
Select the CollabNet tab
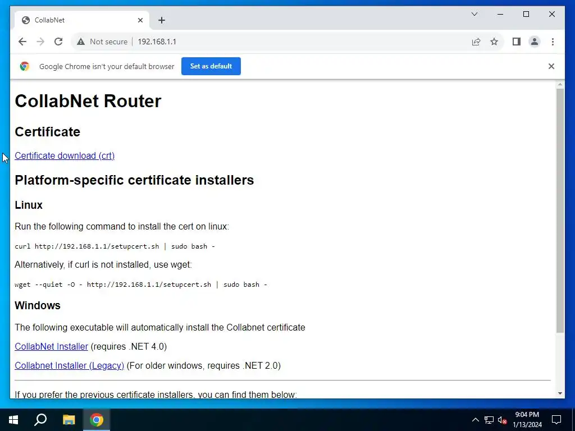pos(82,20)
